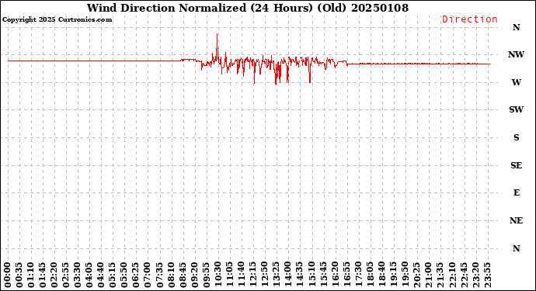Click the '12:15' time axis label
The width and height of the screenshot is (536, 291).
coord(252,275)
